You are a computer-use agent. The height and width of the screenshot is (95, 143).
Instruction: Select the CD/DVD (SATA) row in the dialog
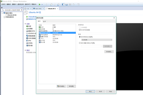click(x=57, y=33)
